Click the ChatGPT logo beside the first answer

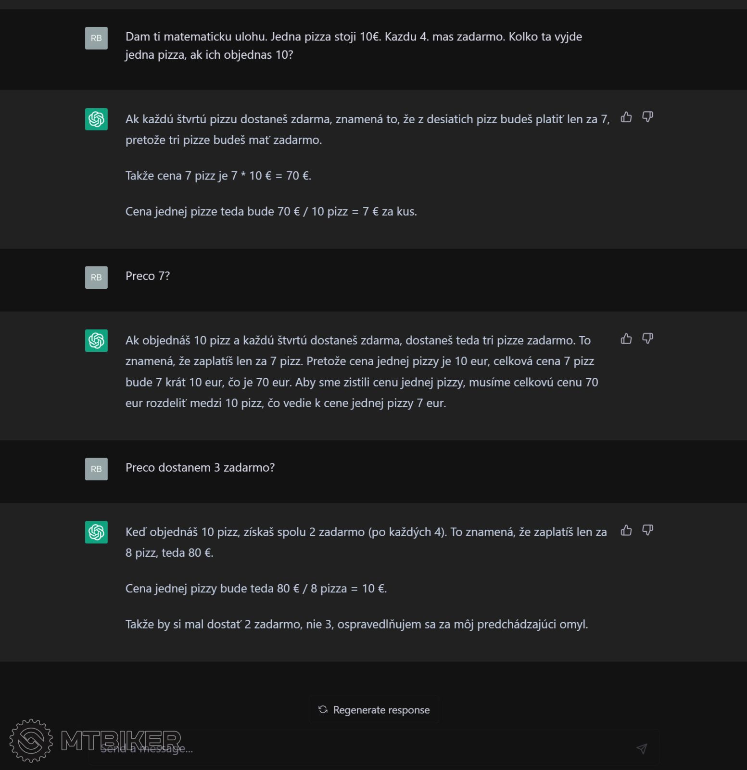pos(96,119)
